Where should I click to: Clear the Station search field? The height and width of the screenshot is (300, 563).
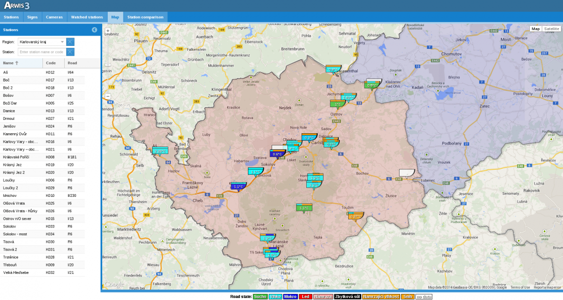click(70, 52)
